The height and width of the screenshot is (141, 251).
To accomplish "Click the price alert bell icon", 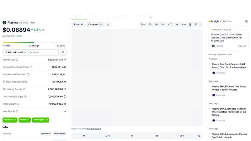I will (63, 52).
